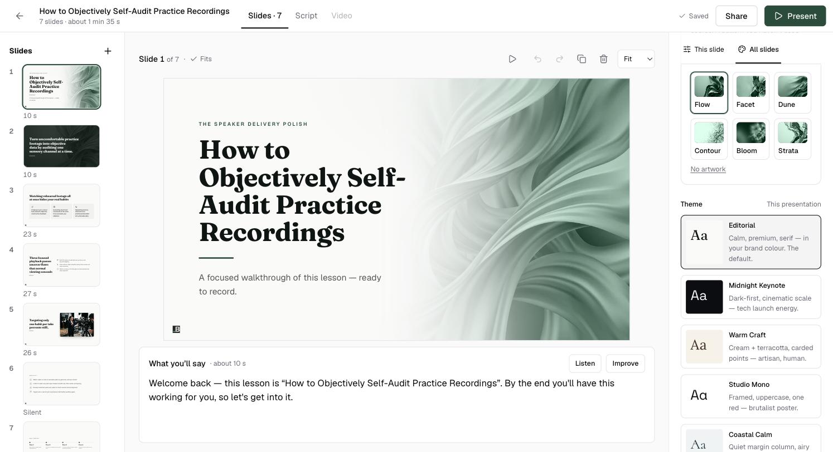Choose the Coastal Calm theme
Screen dimensions: 833x452
click(750, 439)
